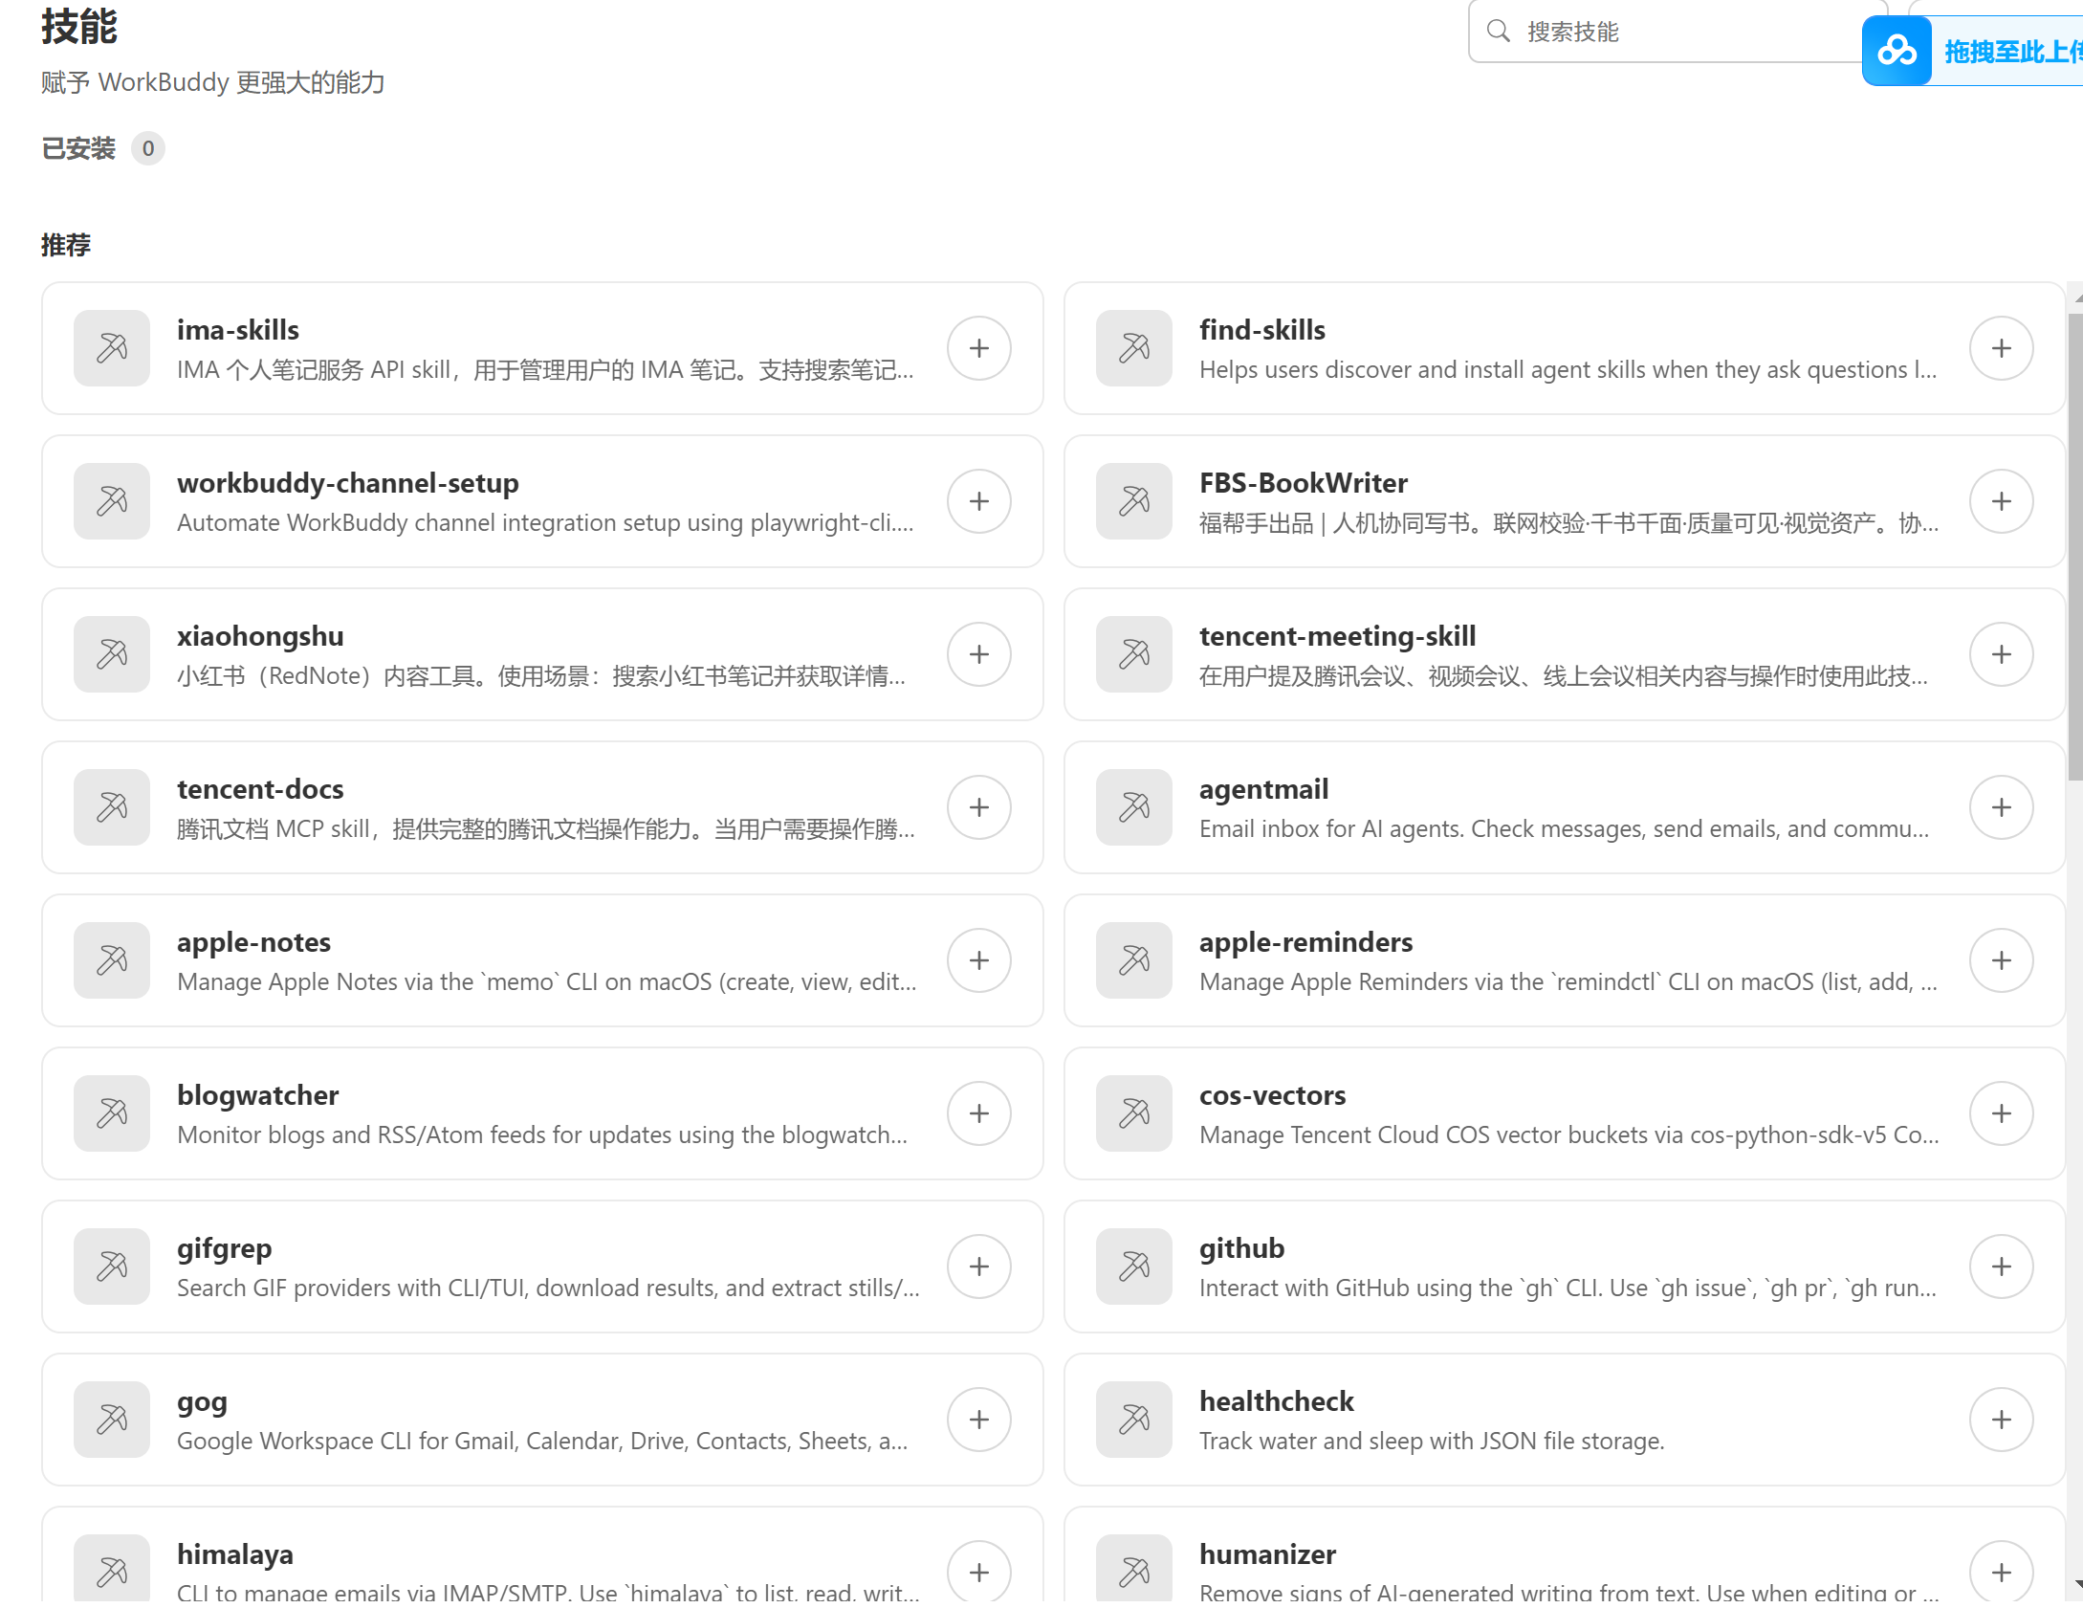Open the FBS-BookWriter skill title
The height and width of the screenshot is (1608, 2083).
(x=1303, y=483)
